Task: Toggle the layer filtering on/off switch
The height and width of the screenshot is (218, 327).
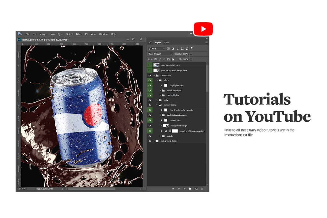Action: (192, 48)
